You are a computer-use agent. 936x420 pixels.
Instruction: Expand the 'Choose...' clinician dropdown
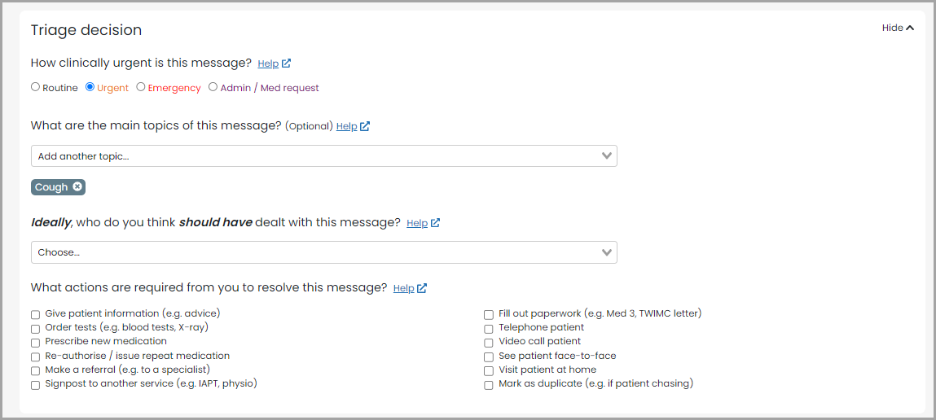click(x=323, y=252)
